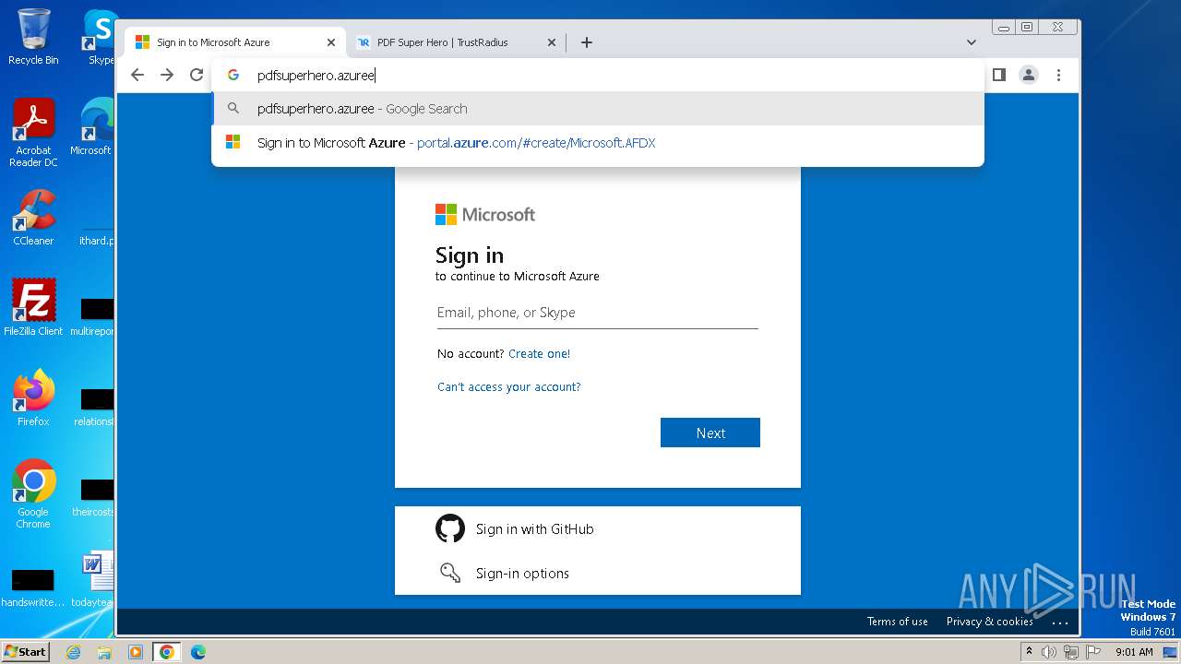Open Google Chrome desktop shortcut
Screen dimensions: 1181x664
(33, 494)
